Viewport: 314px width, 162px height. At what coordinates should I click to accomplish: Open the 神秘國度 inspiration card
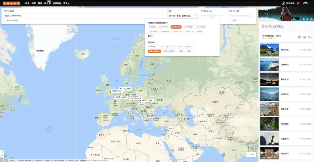pyautogui.click(x=286, y=124)
